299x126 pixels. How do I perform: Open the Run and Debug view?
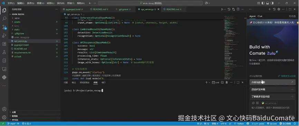point(4,36)
